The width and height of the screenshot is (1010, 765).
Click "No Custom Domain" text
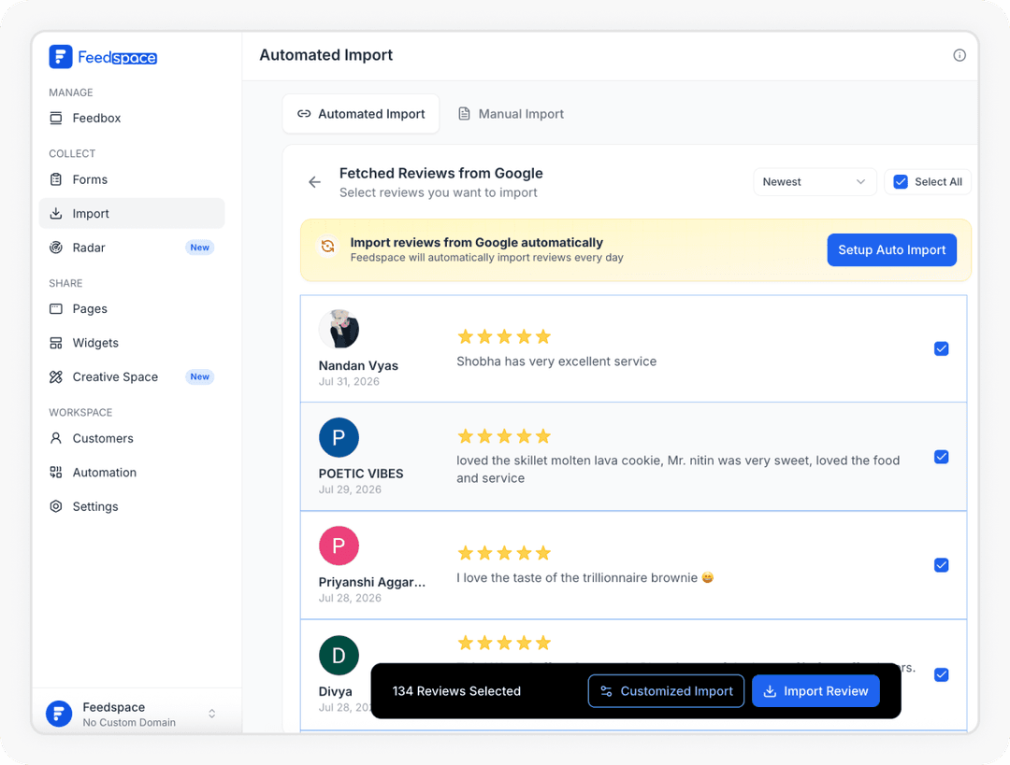tap(129, 723)
